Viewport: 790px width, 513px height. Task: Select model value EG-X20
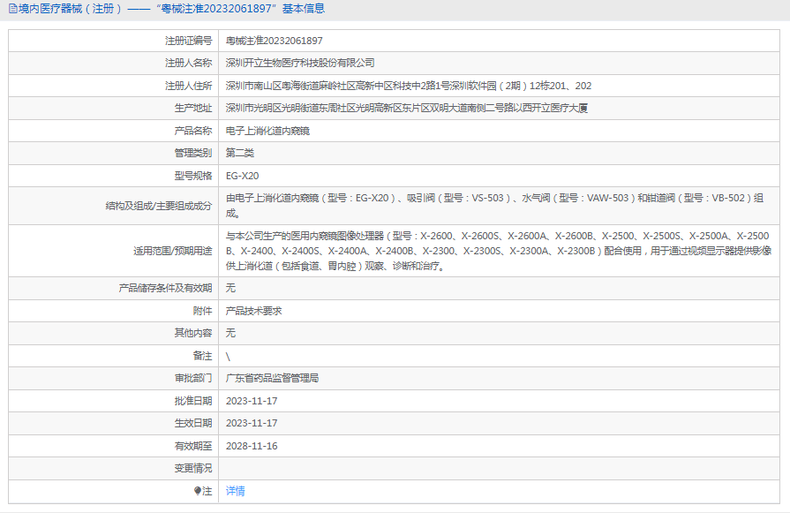(243, 176)
